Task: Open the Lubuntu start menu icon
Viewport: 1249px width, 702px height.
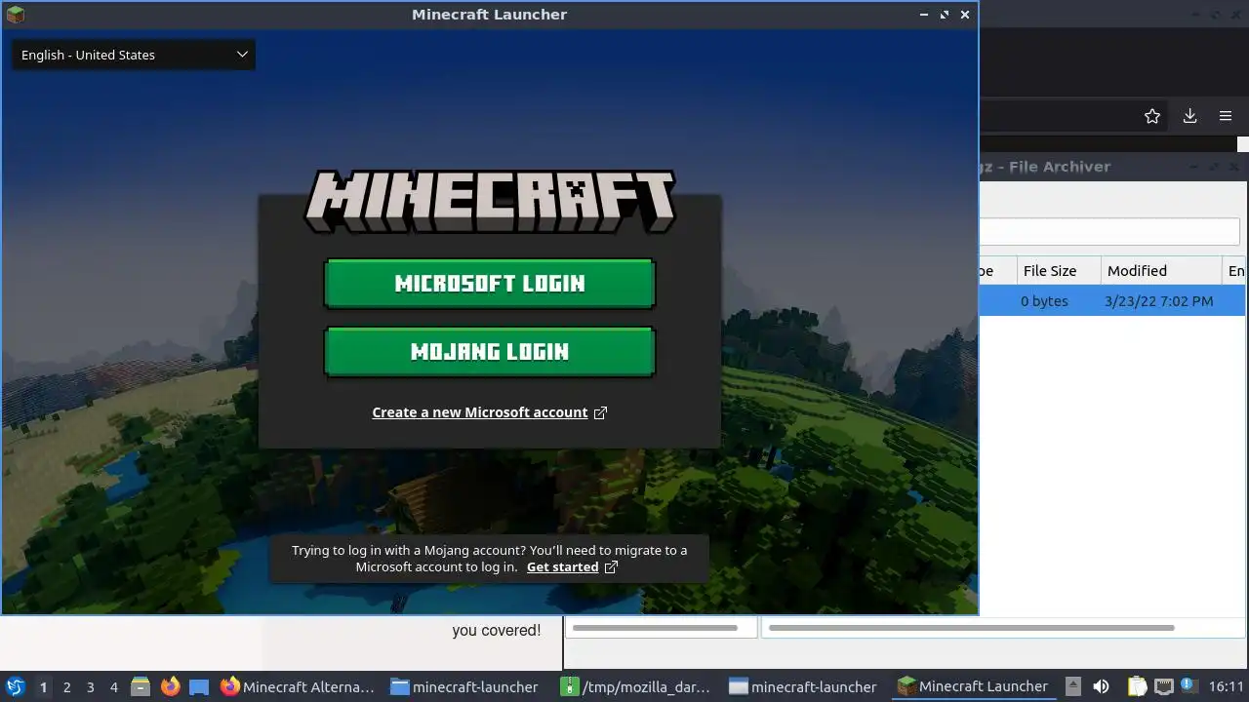Action: (16, 686)
